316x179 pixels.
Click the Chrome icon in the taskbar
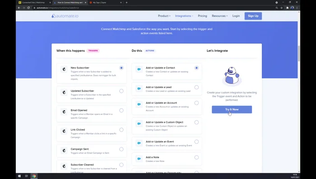tap(34, 176)
